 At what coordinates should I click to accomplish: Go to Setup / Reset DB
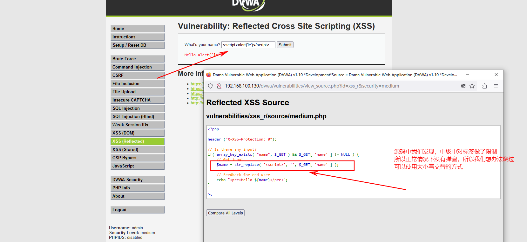point(138,45)
